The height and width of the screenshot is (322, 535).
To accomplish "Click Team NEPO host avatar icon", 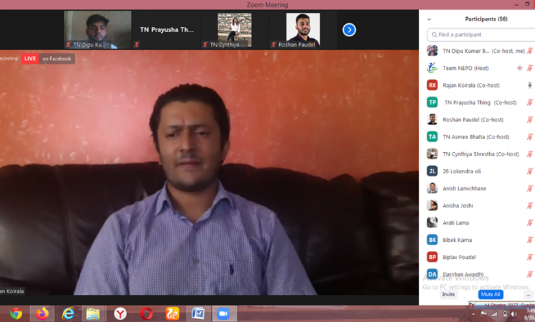I will pos(432,68).
